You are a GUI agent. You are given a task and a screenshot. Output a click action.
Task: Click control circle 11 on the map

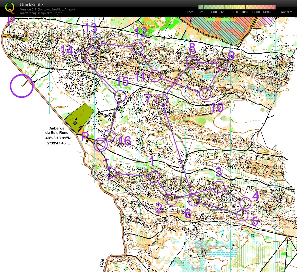point(155,76)
